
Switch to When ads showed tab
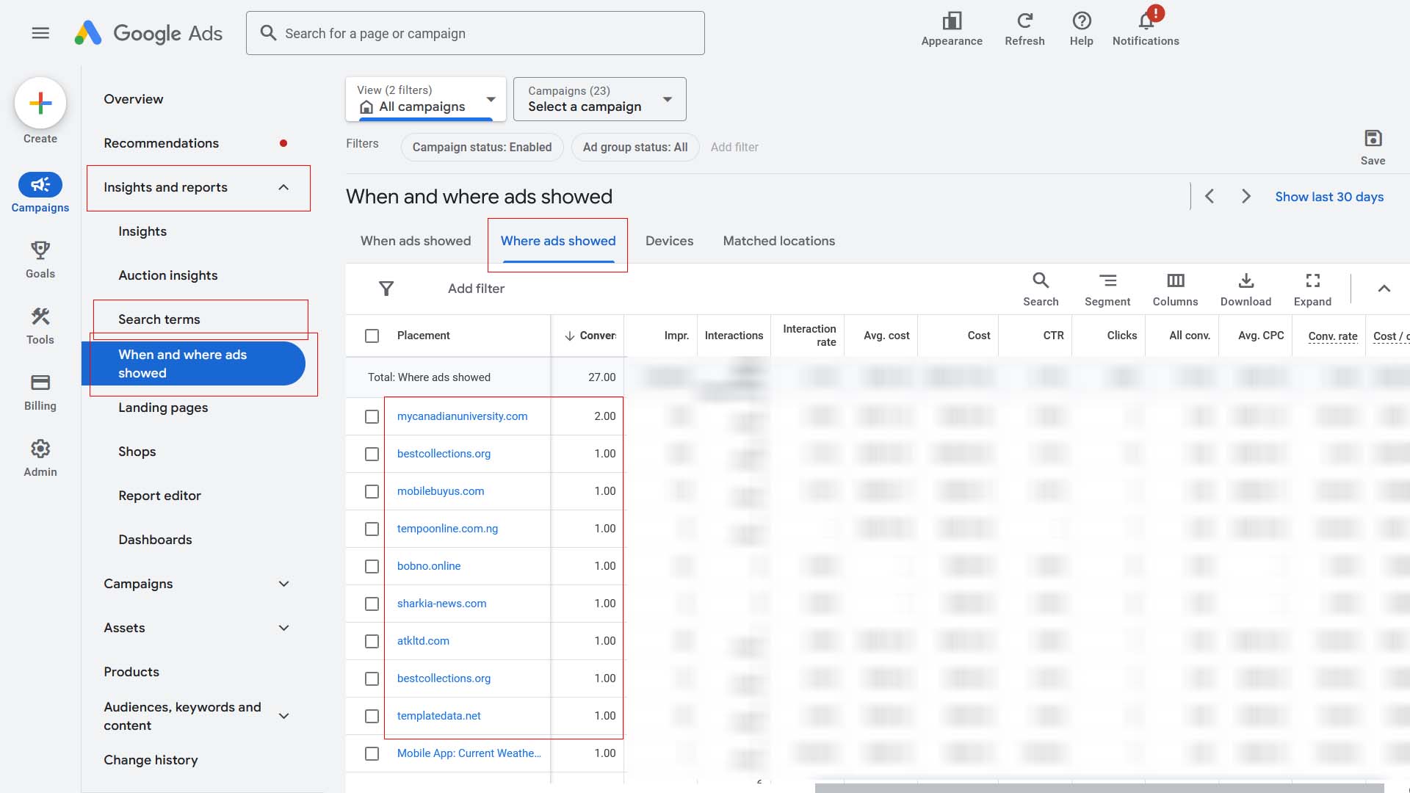(416, 241)
